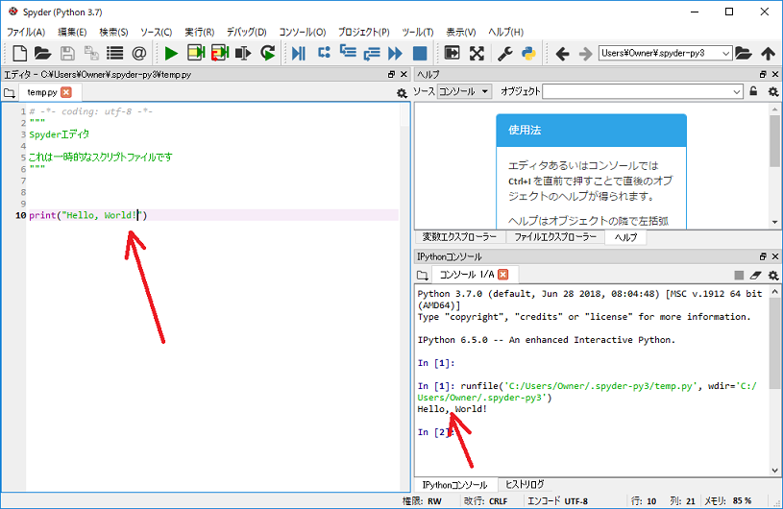Screen dimensions: 783x509
Task: Switch to IPythonコンソール bottom tab
Action: pyautogui.click(x=455, y=485)
